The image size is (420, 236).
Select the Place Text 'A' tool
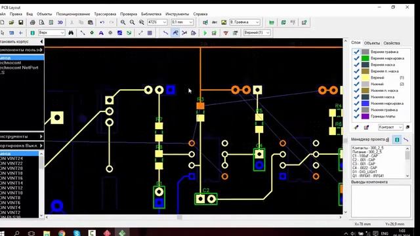pos(101,33)
